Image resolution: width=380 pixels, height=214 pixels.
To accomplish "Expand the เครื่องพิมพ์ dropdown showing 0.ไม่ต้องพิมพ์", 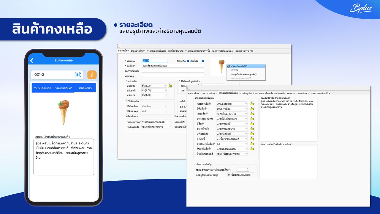I will coord(232,134).
